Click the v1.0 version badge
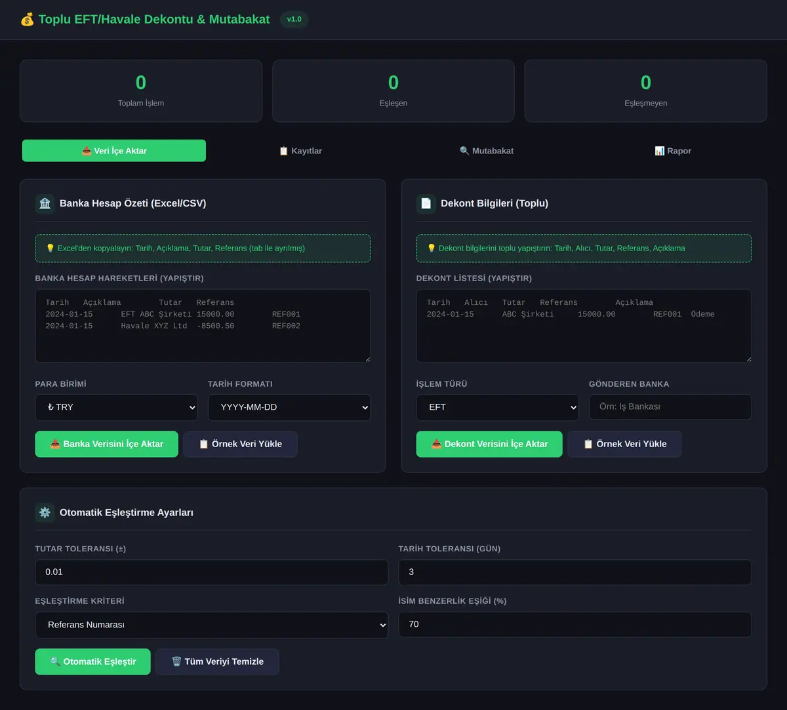This screenshot has height=710, width=787. click(x=294, y=20)
